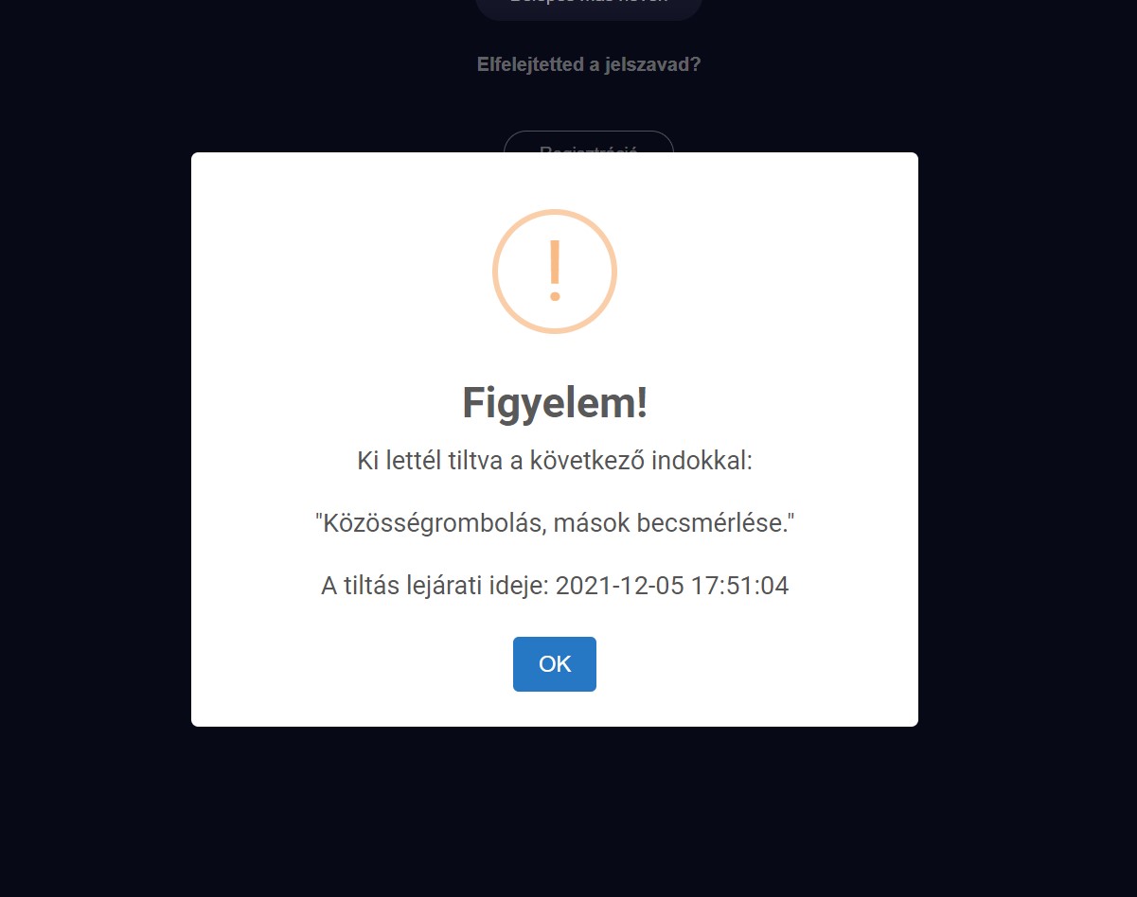Viewport: 1137px width, 897px height.
Task: Click the dark overlay right of the dialog
Action: click(x=1027, y=445)
